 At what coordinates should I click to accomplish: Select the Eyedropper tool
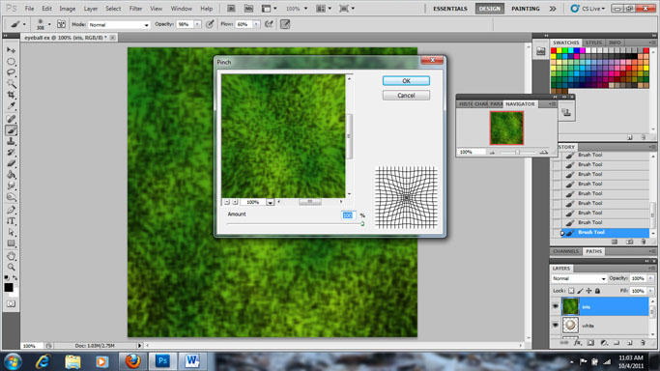[11, 106]
